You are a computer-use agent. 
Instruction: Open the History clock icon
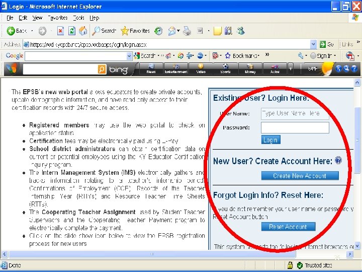(158, 31)
